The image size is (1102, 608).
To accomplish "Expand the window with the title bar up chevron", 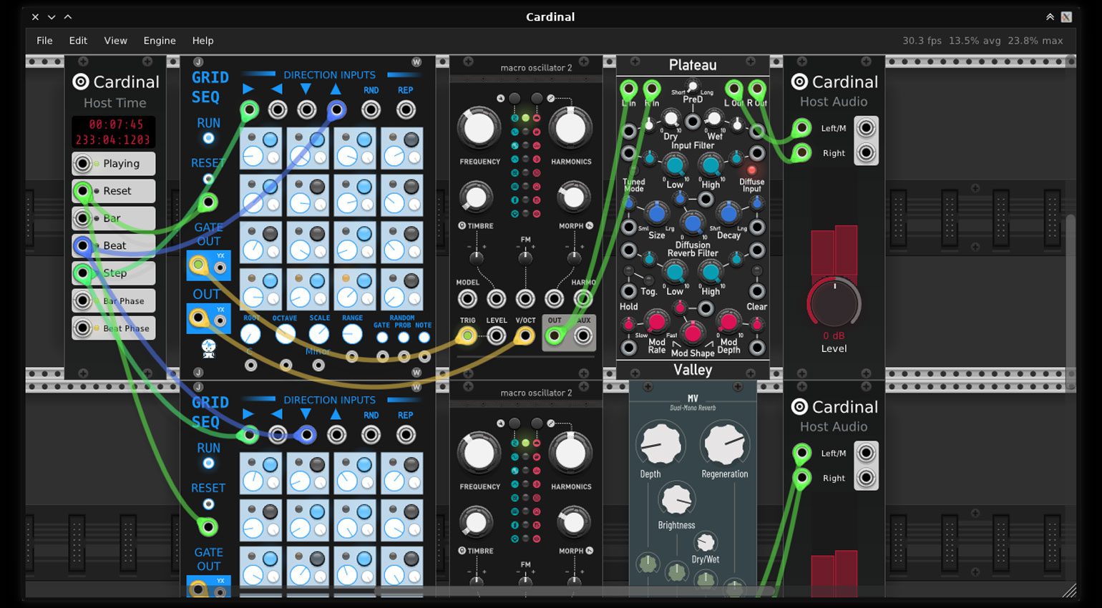I will (x=68, y=16).
